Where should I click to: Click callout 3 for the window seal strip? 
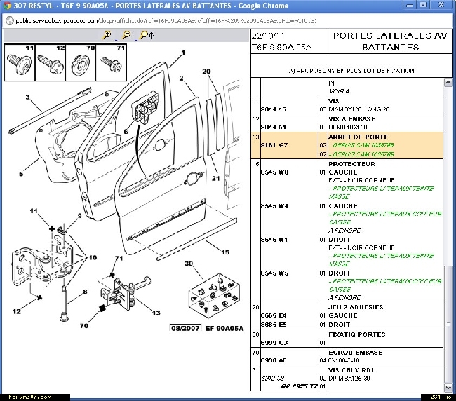(27, 97)
